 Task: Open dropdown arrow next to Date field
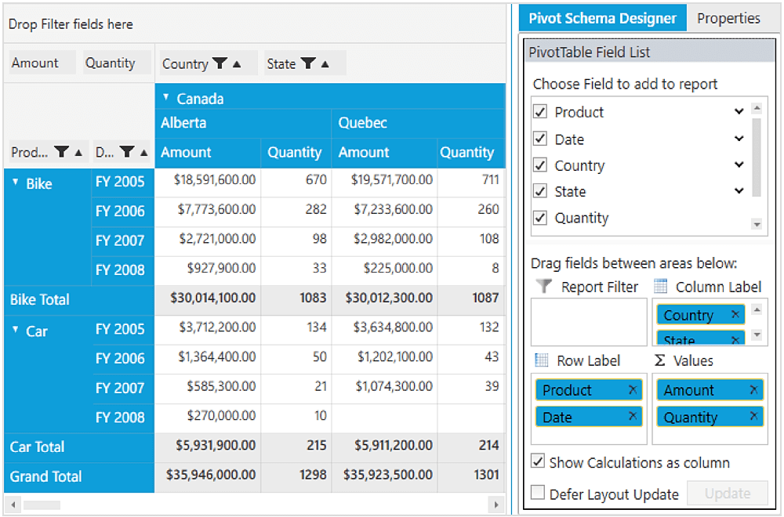click(x=739, y=139)
